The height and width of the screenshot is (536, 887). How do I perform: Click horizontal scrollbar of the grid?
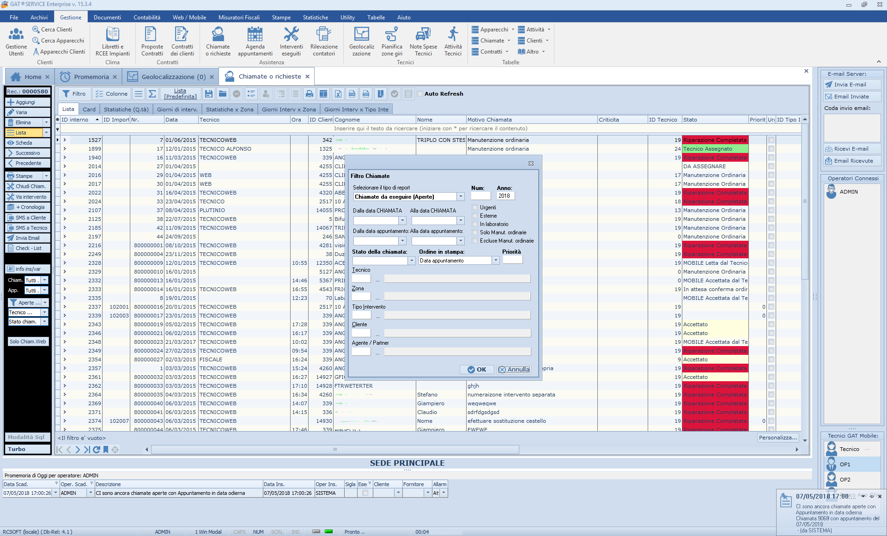[335, 449]
